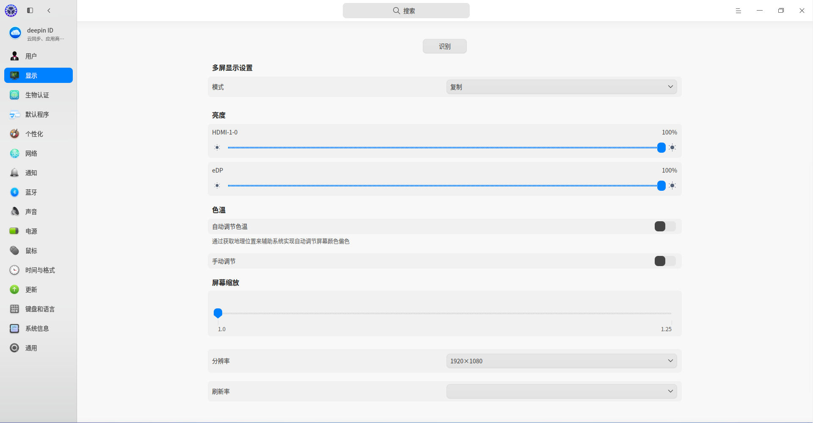Open the hamburger main menu

(x=739, y=11)
